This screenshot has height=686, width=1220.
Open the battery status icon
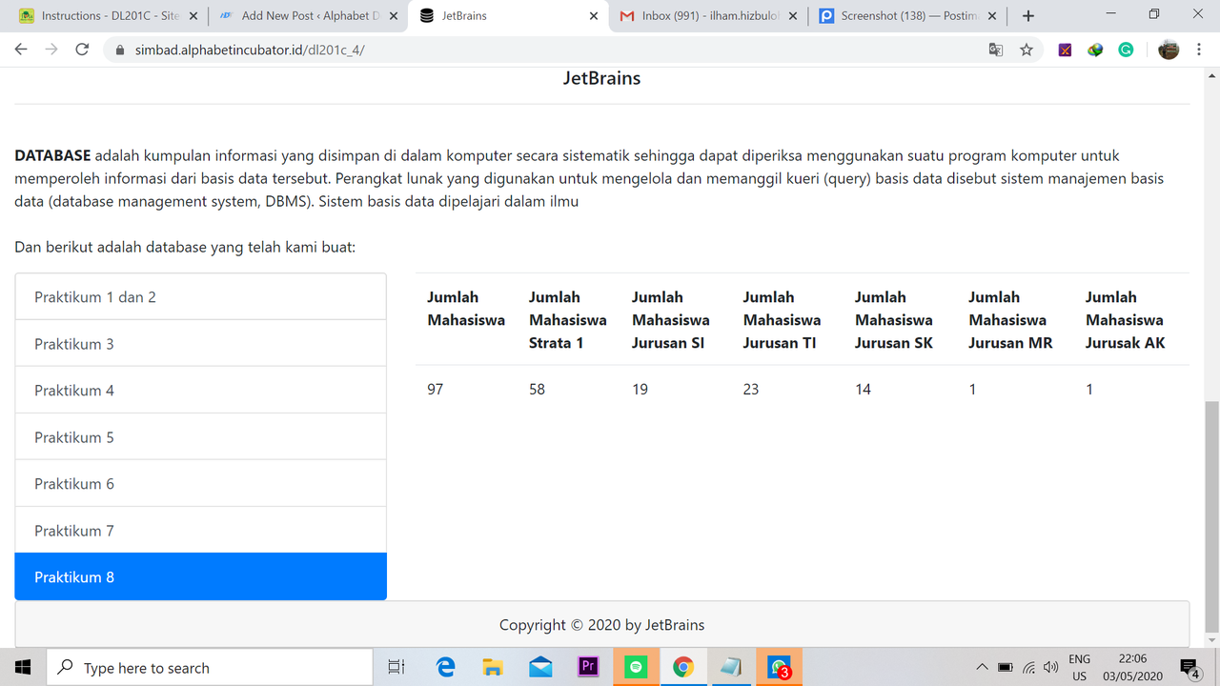(x=1005, y=667)
